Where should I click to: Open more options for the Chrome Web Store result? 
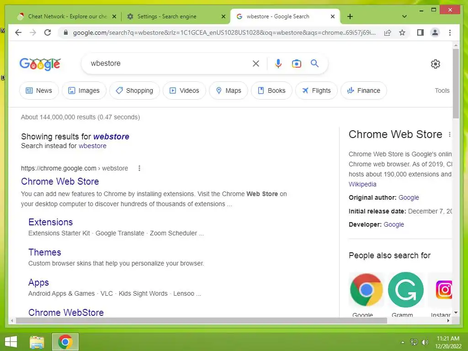pyautogui.click(x=139, y=168)
